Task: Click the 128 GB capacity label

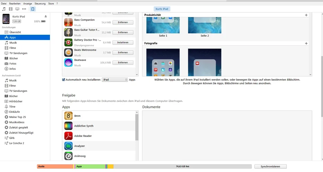Action: pos(17,21)
